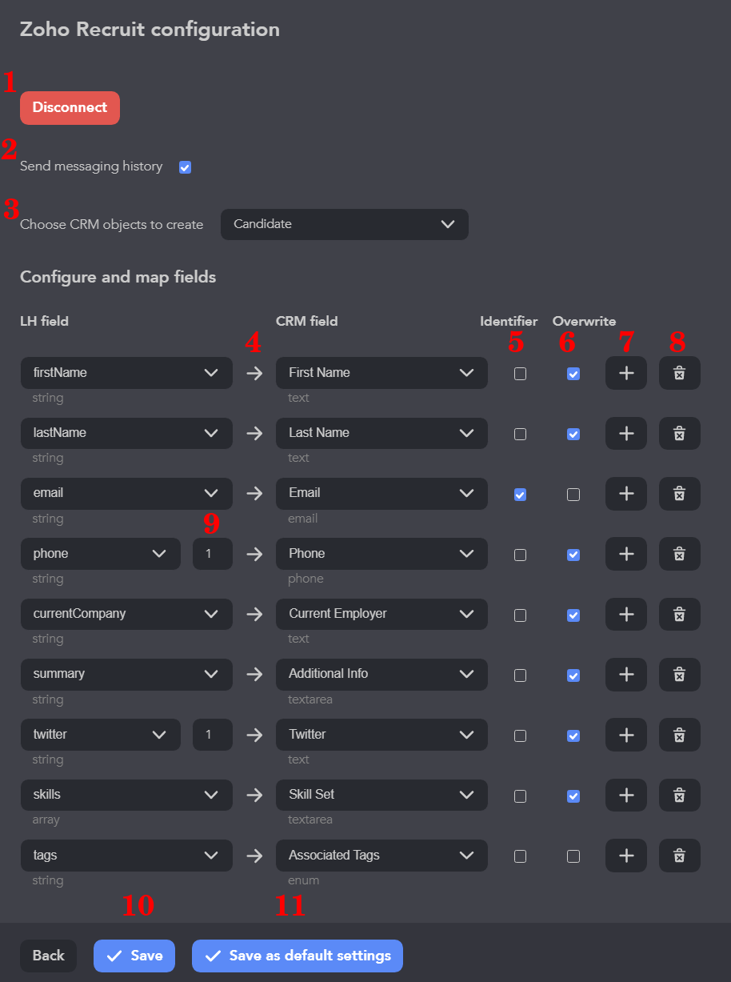Add a mapping after the email row
The width and height of the screenshot is (731, 982).
pyautogui.click(x=626, y=494)
